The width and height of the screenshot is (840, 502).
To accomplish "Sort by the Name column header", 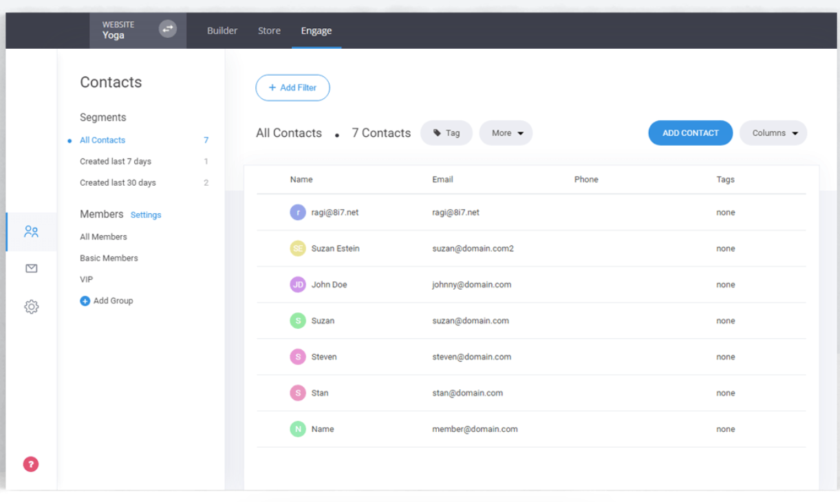I will coord(301,179).
